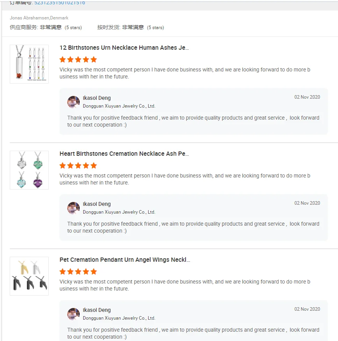Click Dongguan Xiuyuan Jewelry in second reply

click(x=119, y=212)
